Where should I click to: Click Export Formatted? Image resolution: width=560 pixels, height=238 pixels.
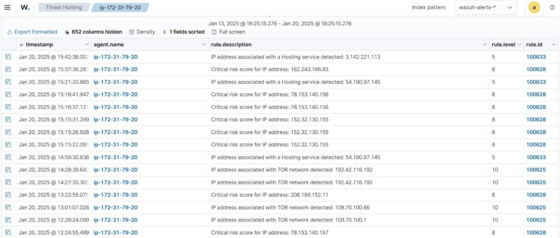[x=32, y=32]
